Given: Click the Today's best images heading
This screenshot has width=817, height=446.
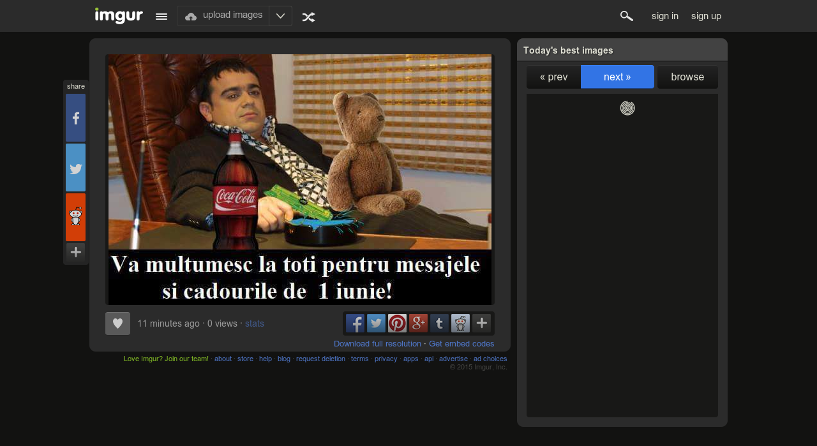Looking at the screenshot, I should point(568,50).
